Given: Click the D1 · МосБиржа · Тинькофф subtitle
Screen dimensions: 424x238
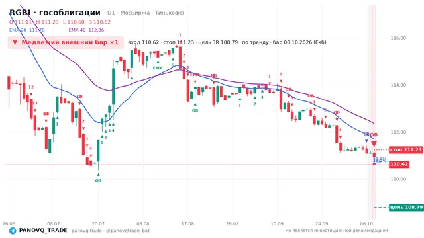Looking at the screenshot, I should (146, 13).
